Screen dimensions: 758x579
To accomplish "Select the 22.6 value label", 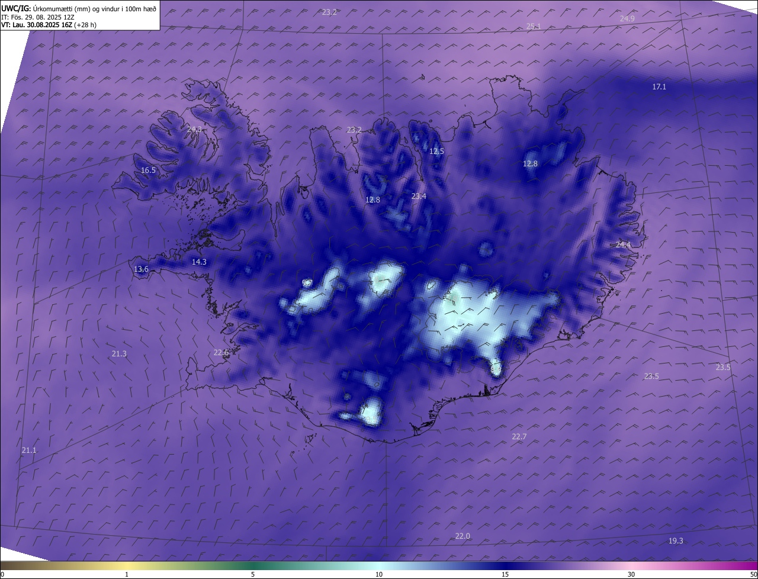I will (x=221, y=353).
